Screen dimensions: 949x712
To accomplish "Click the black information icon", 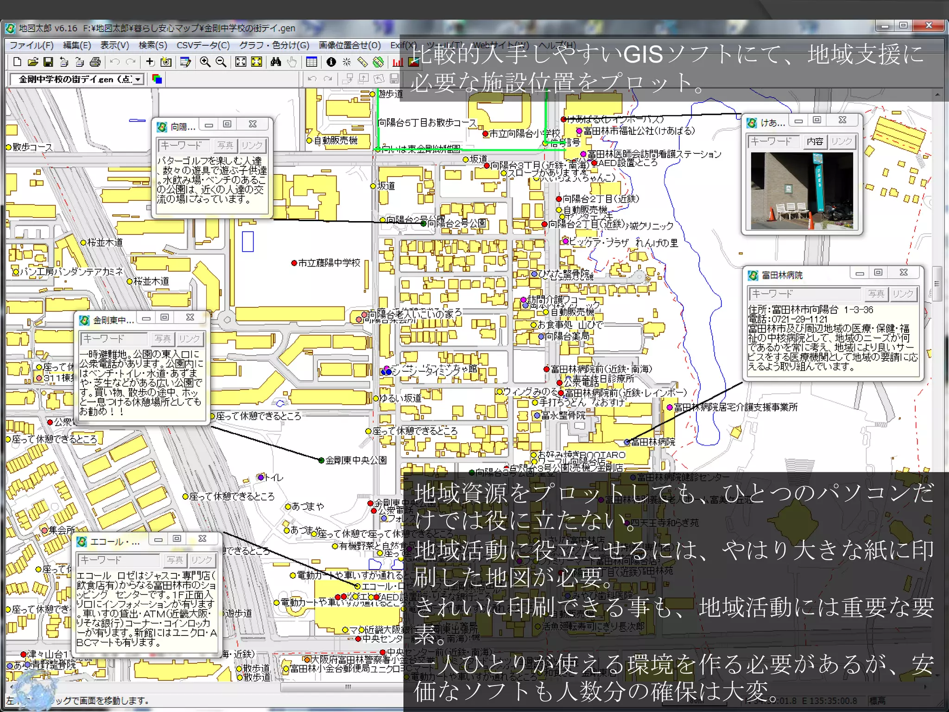I will click(331, 62).
